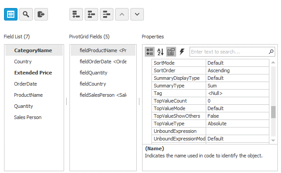
Task: Click the remove field icon
Action: pos(107,14)
